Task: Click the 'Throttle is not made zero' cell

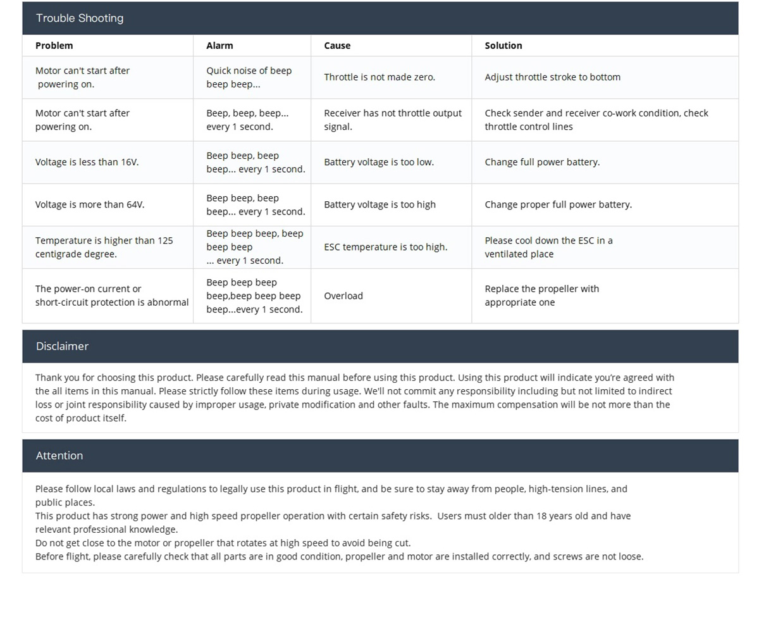Action: 379,77
